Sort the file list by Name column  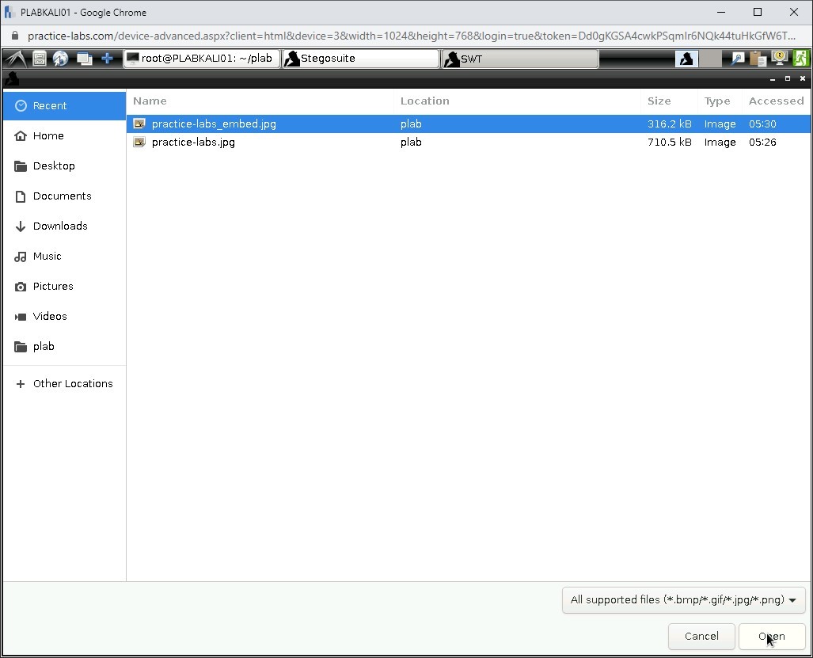tap(150, 101)
